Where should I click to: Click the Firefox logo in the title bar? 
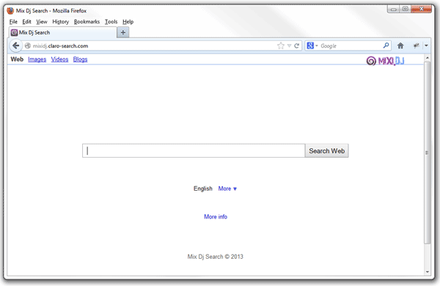click(10, 11)
